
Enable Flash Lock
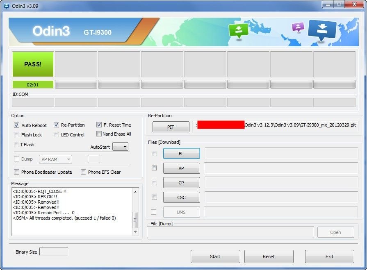(x=17, y=135)
